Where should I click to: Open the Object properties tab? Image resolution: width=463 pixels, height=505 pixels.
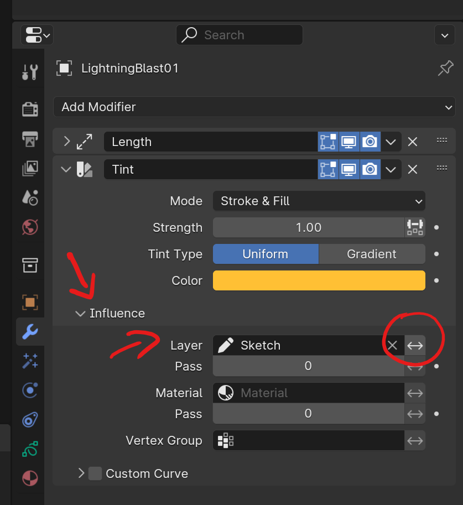(30, 302)
